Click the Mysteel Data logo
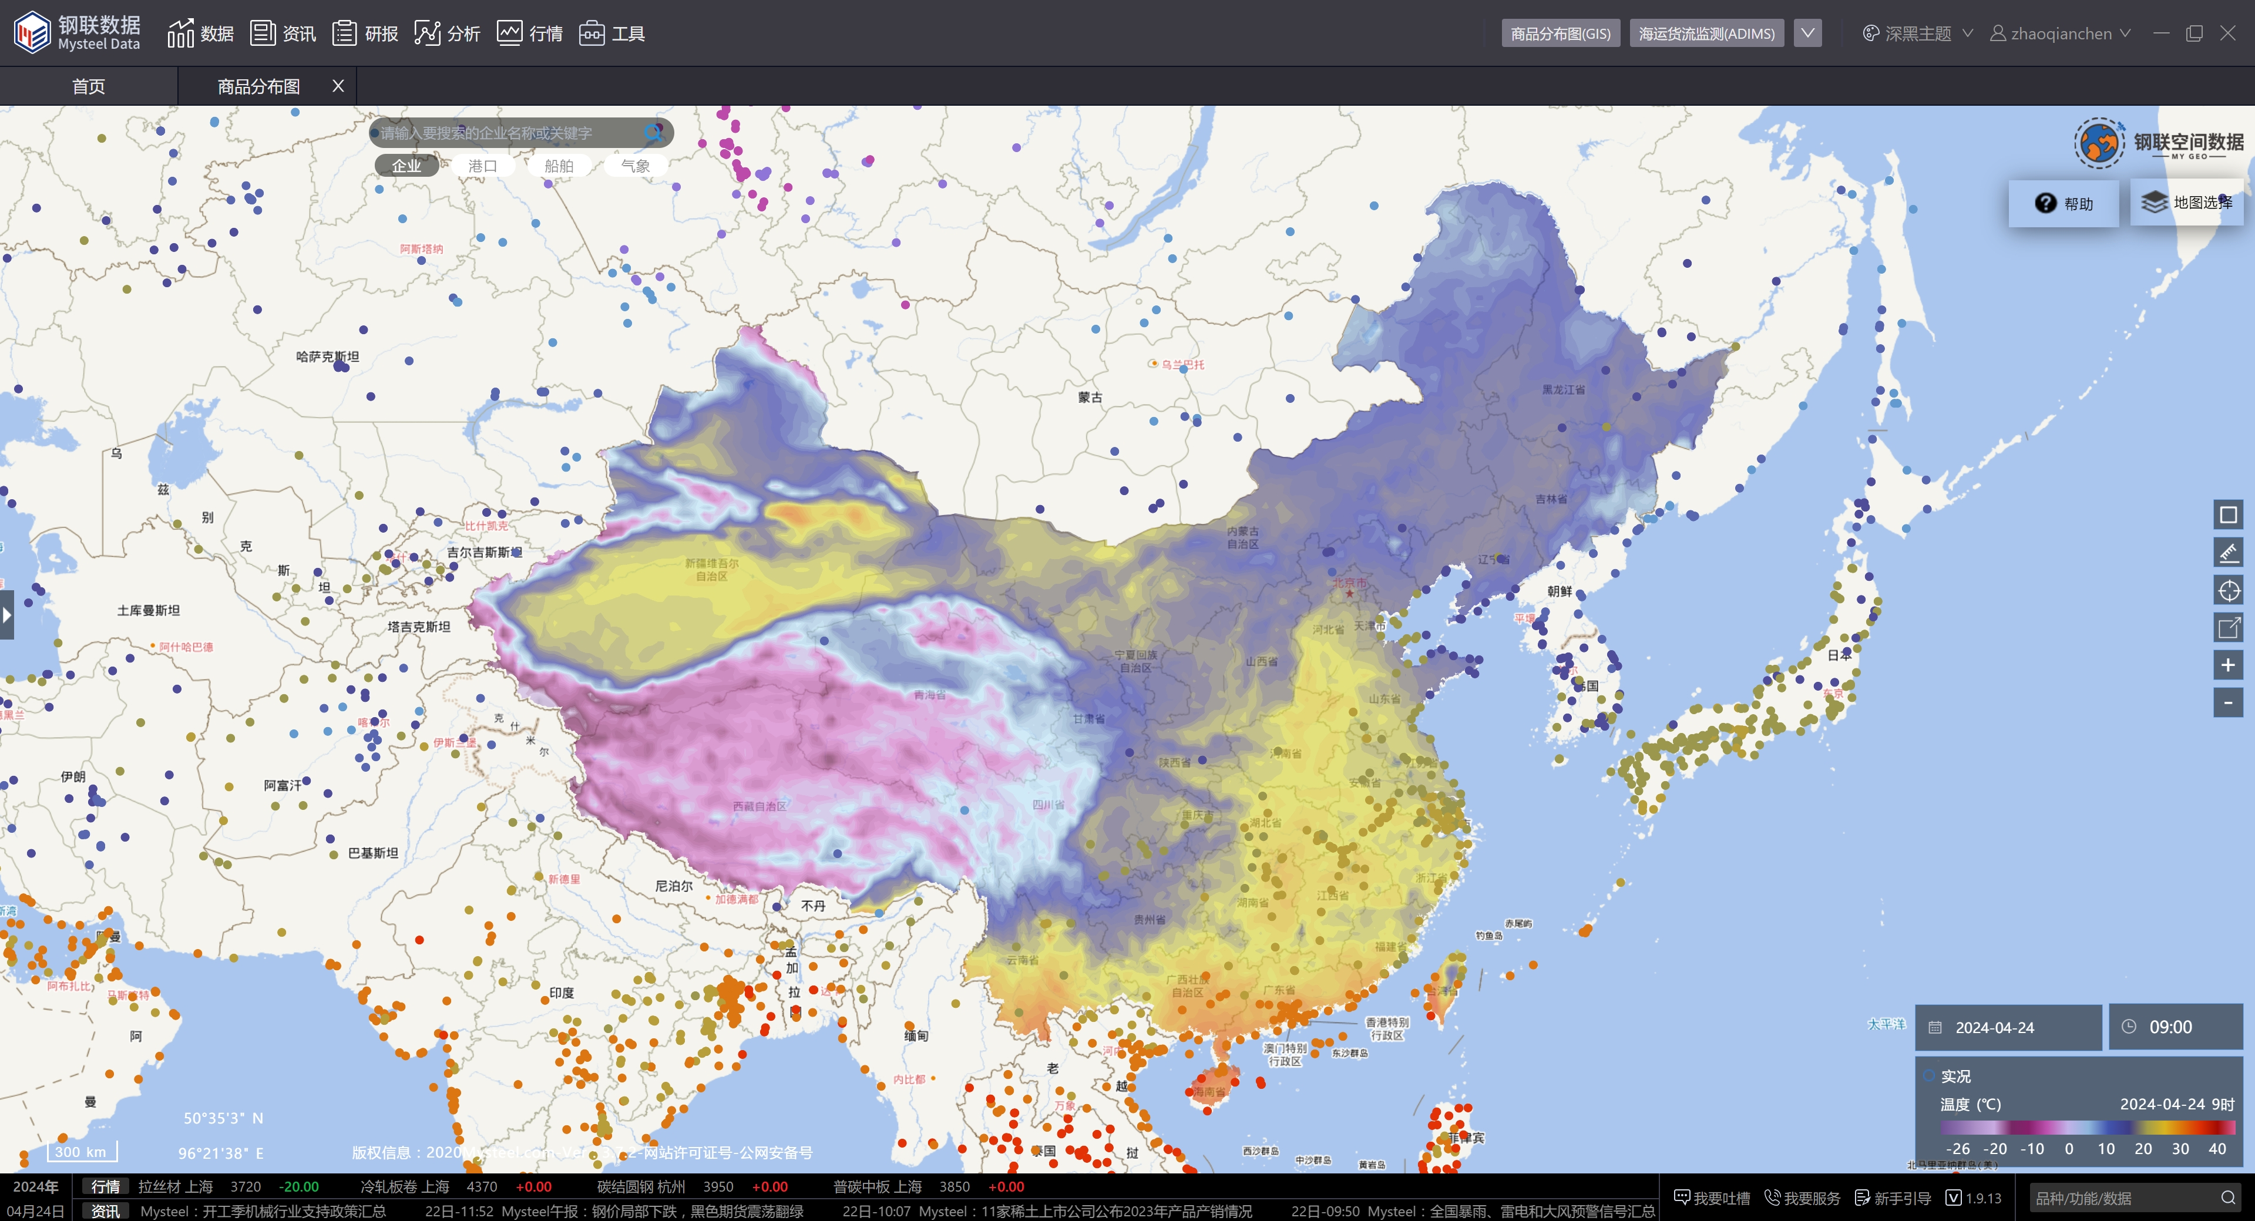Viewport: 2255px width, 1221px height. (77, 33)
